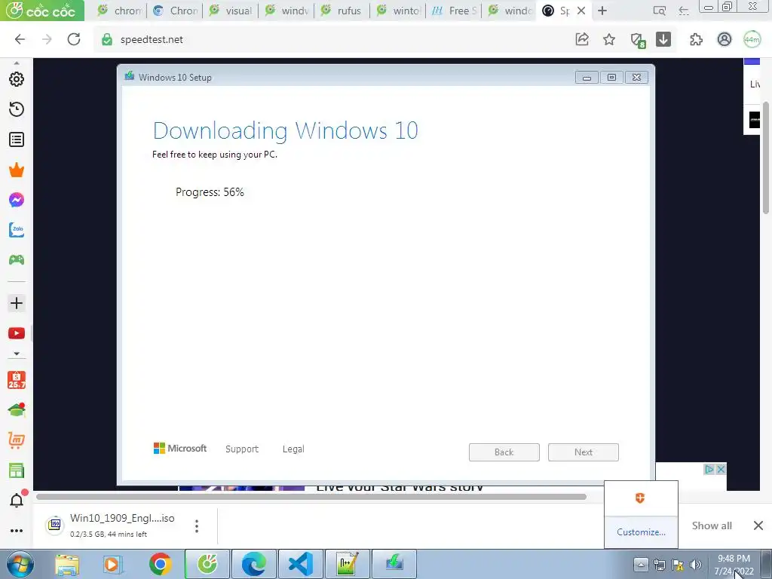Image resolution: width=772 pixels, height=579 pixels.
Task: Open browsing history sidebar icon
Action: click(17, 109)
